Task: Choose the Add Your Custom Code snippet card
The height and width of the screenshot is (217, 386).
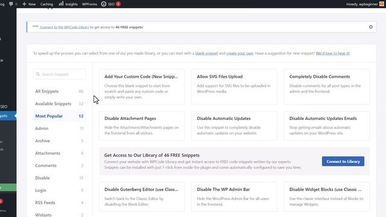Action: tap(142, 87)
